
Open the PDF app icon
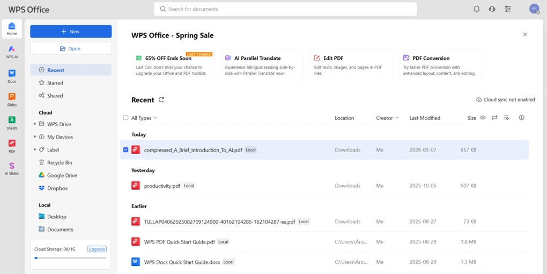click(x=12, y=146)
